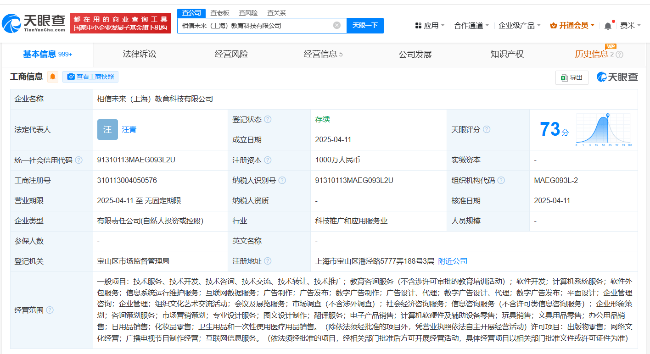Click the TianYanCha logo at top left
Screen dimensions: 650x354
click(x=34, y=23)
